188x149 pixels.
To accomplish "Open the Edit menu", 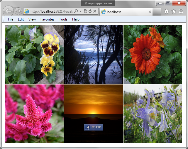I will click(21, 19).
